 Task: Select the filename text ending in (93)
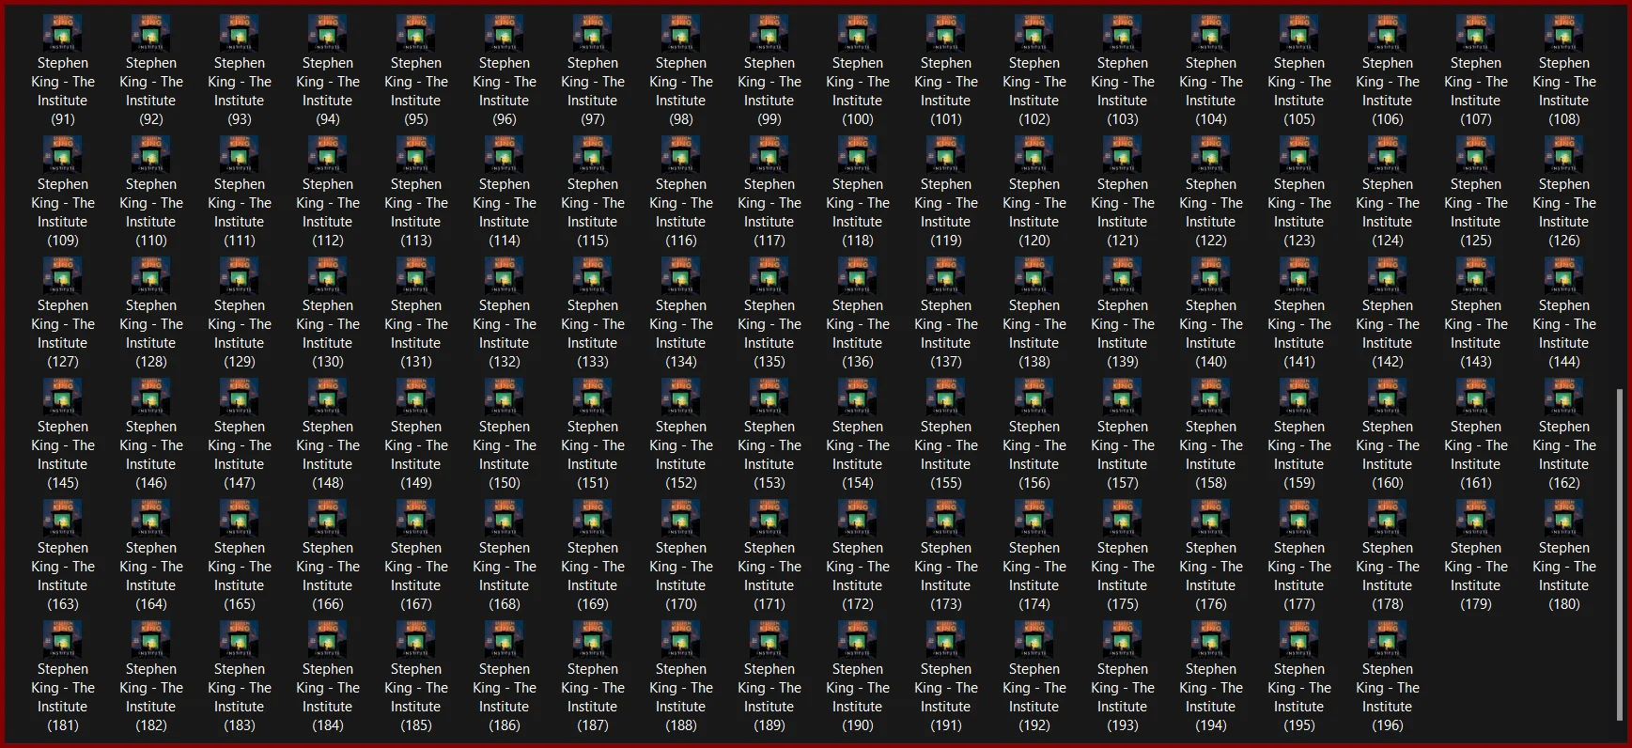point(240,91)
